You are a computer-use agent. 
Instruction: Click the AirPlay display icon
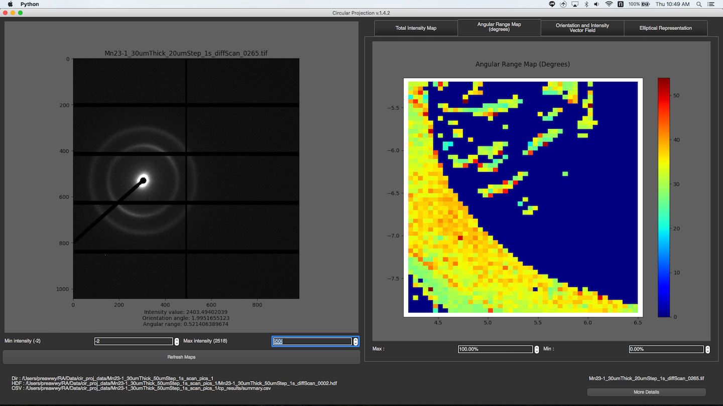574,4
